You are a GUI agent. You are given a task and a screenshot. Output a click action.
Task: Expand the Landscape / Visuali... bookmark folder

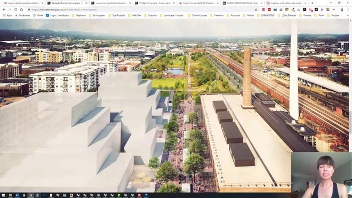[172, 15]
